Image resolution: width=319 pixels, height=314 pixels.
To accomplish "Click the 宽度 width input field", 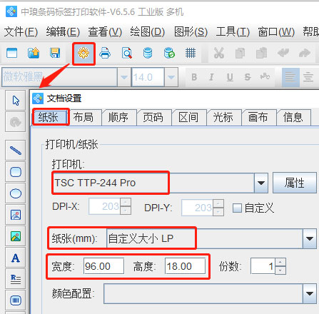I will [103, 266].
